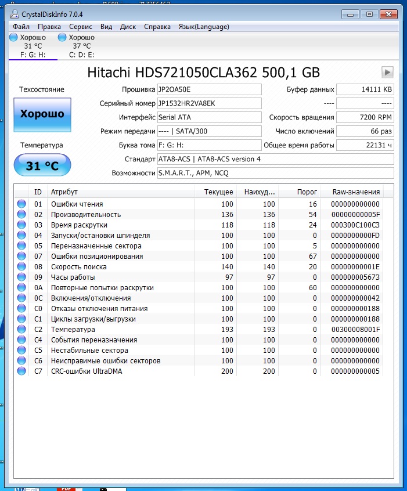Click raw value 00300008001F
The width and height of the screenshot is (407, 491).
pyautogui.click(x=355, y=330)
